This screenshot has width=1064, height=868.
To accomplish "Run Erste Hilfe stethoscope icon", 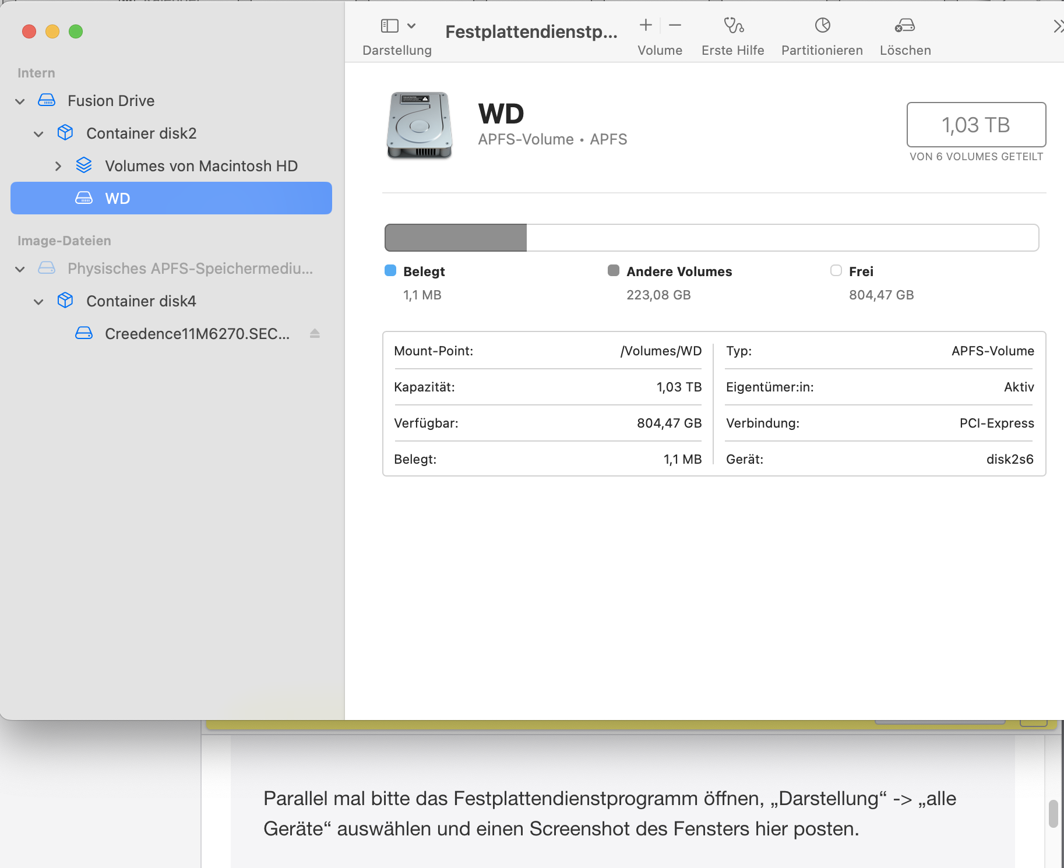I will tap(733, 26).
